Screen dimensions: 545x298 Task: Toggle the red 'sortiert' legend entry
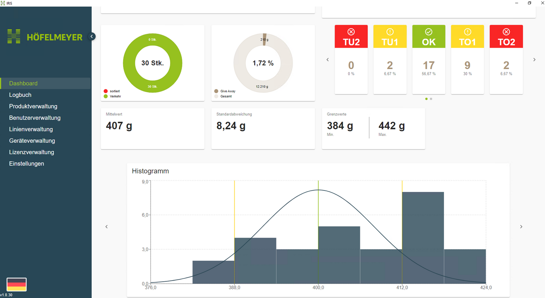(112, 91)
